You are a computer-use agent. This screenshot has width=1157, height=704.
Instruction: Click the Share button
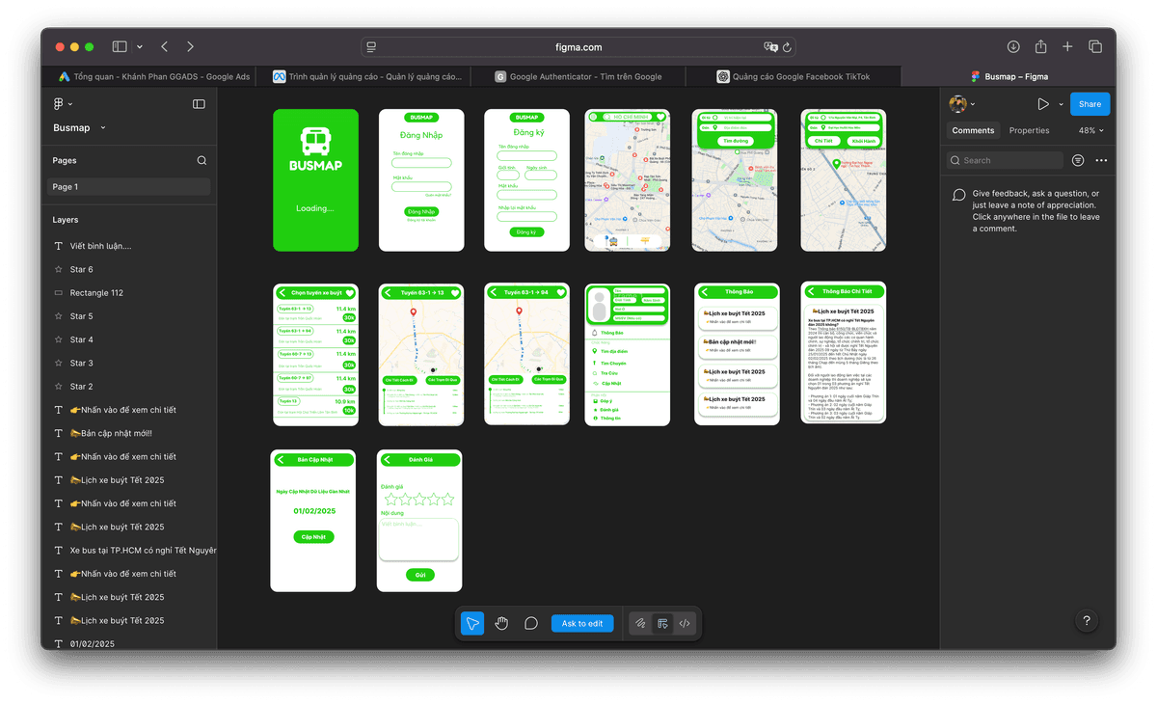(x=1090, y=104)
